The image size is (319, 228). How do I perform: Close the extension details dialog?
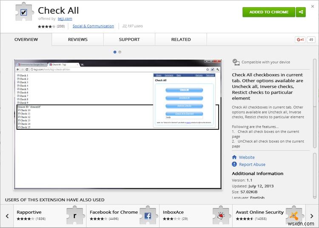coord(313,6)
